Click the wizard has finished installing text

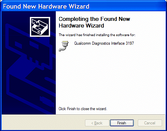(97, 35)
